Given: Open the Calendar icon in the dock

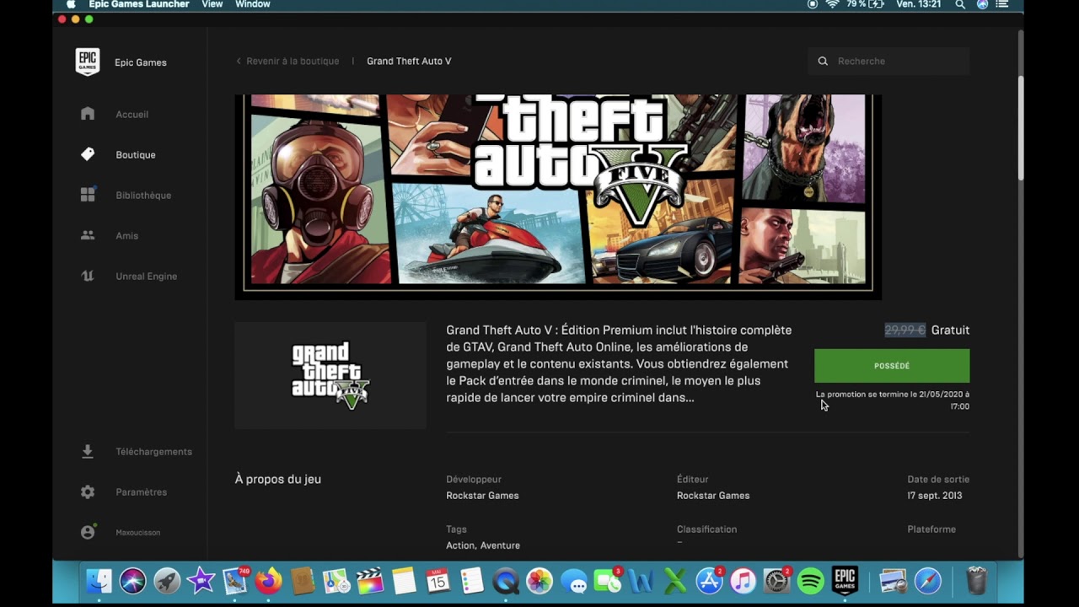Looking at the screenshot, I should point(438,581).
